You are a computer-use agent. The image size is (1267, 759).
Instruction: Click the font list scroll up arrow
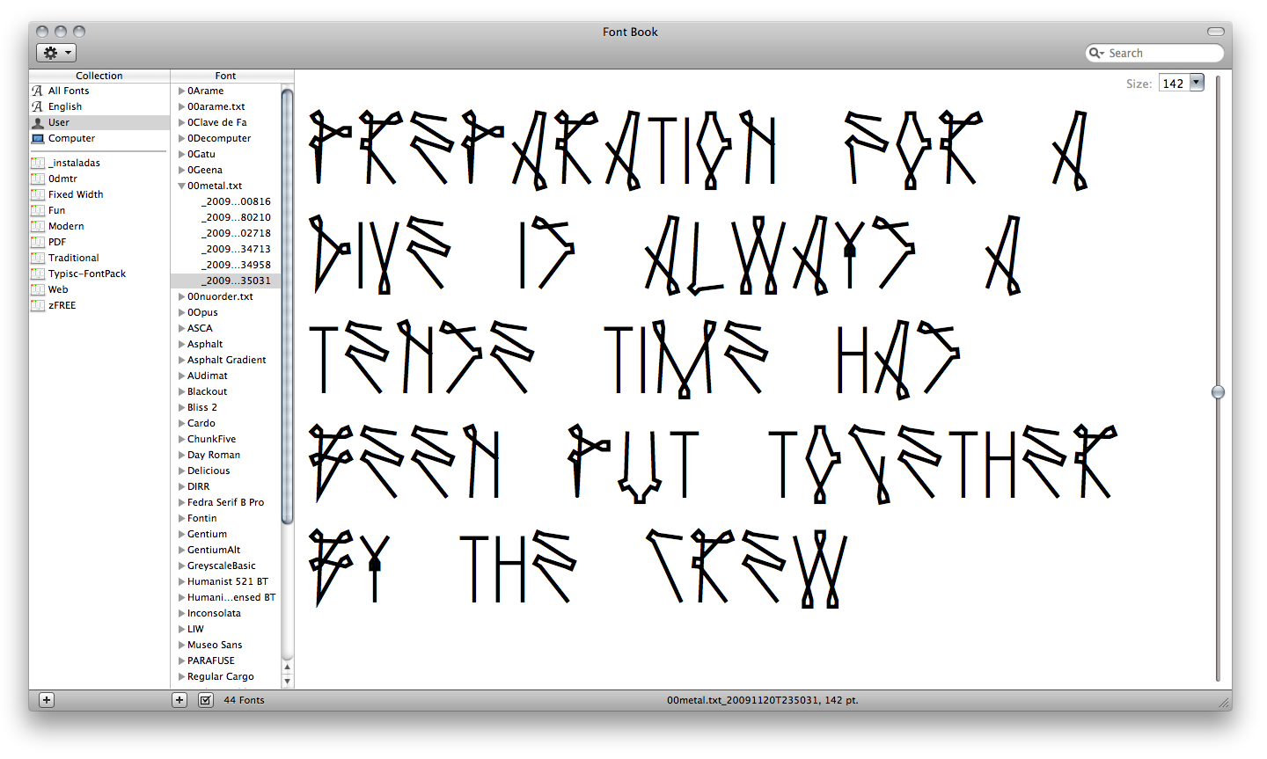(288, 668)
